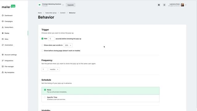Click the Content breadcrumb link
197x111 pixels.
(x=63, y=13)
